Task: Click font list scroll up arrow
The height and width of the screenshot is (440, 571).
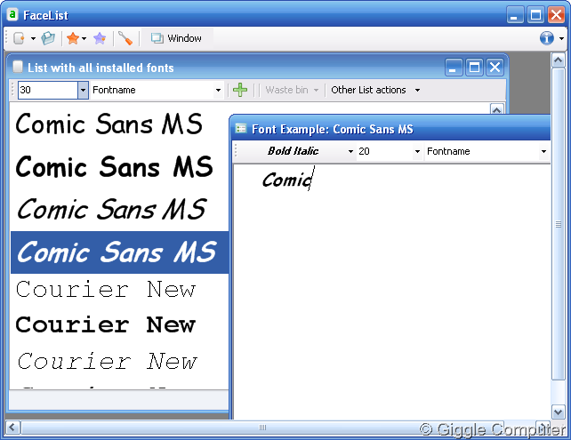Action: coord(496,109)
